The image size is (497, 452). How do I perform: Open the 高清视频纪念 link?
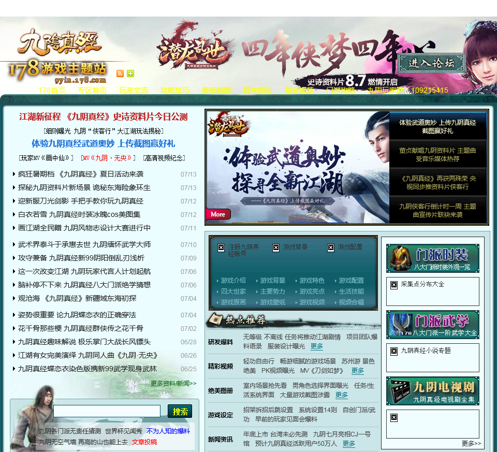164,158
